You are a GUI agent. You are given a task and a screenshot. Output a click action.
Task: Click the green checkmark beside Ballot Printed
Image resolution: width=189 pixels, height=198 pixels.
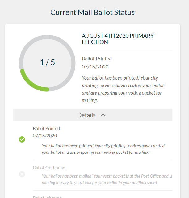tap(22, 139)
